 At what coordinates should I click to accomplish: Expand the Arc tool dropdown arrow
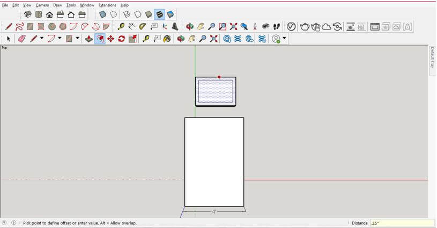click(60, 38)
